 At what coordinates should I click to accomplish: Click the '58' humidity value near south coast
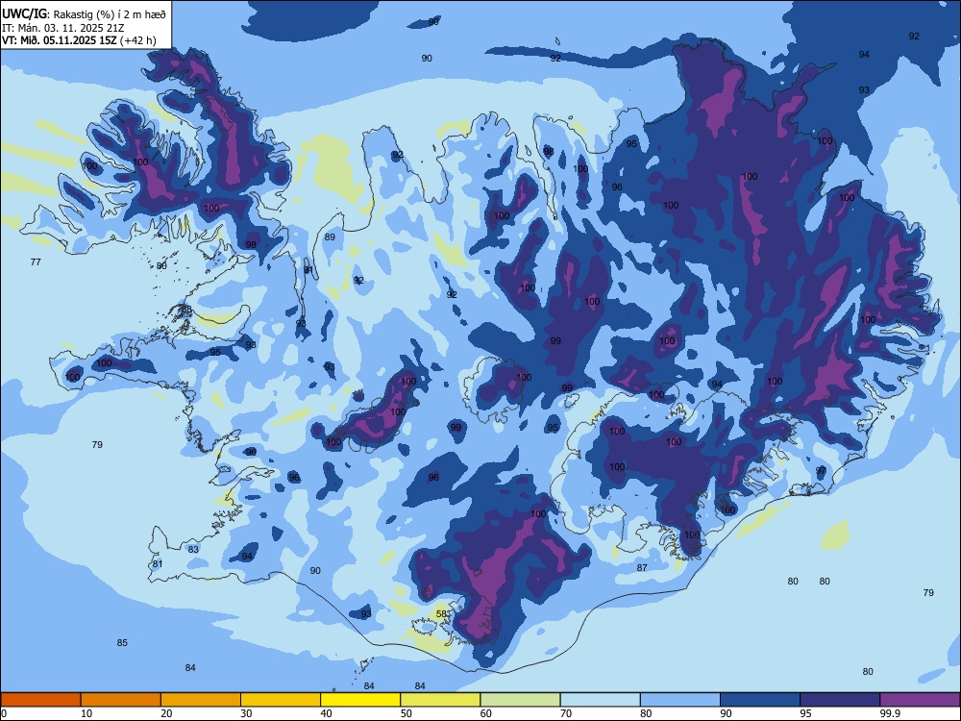441,613
